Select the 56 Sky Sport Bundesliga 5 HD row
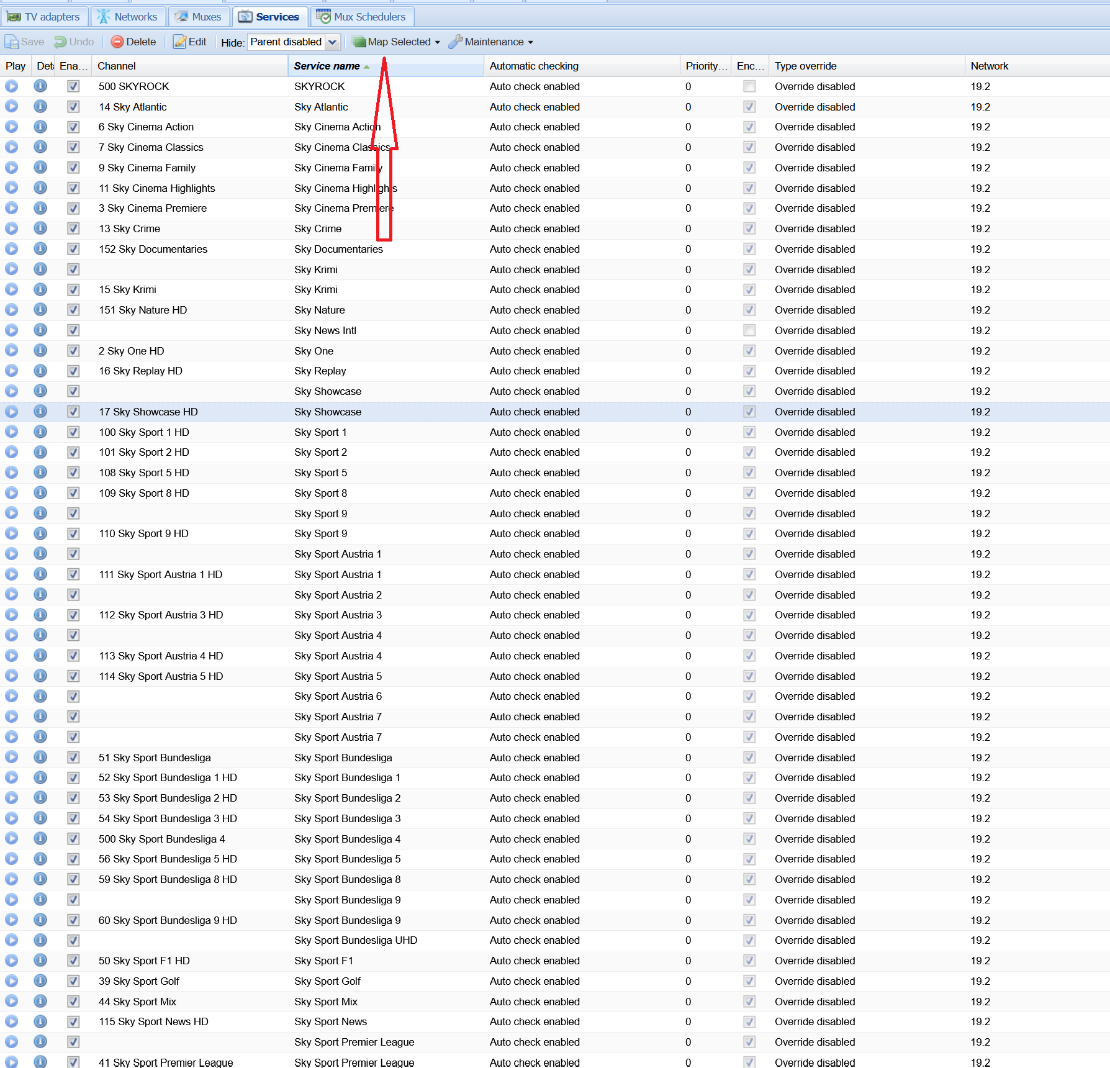This screenshot has height=1068, width=1110. pos(554,859)
